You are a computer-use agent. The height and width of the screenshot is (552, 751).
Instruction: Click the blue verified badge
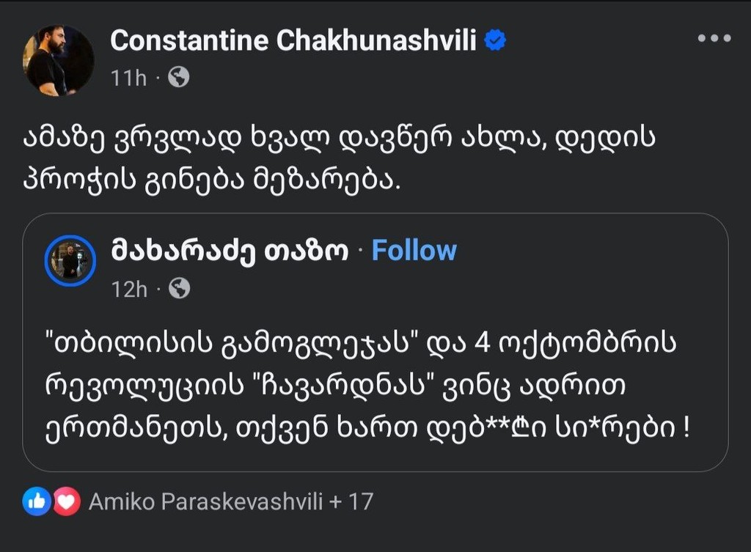tap(497, 42)
